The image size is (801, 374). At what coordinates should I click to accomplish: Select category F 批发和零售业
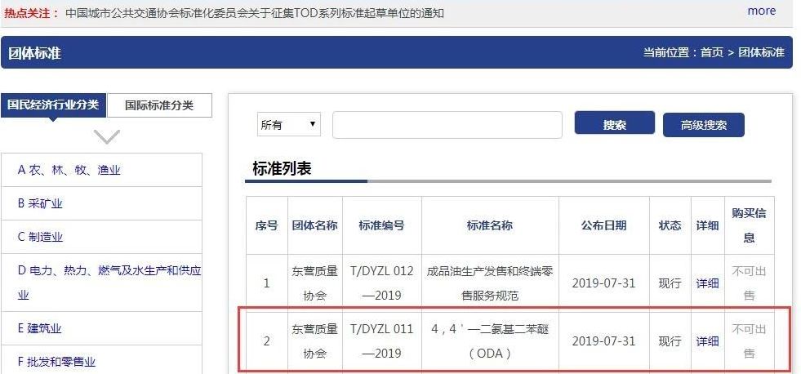click(56, 362)
